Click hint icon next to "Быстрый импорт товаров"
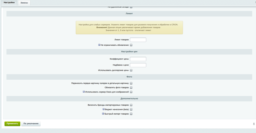Screen dimensions: 256x133 (x=103, y=113)
